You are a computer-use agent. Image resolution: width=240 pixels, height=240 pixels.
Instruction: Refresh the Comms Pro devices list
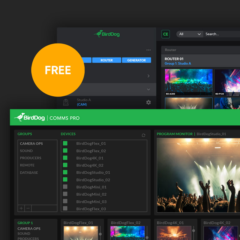point(143,135)
